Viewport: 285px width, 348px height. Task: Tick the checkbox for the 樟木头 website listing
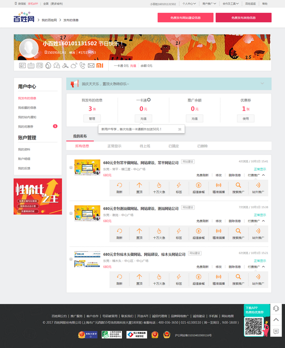coord(71,259)
